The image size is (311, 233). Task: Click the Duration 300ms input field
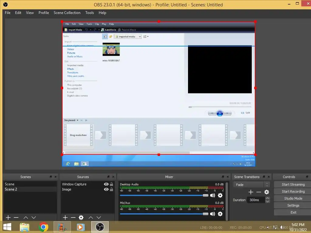click(256, 200)
